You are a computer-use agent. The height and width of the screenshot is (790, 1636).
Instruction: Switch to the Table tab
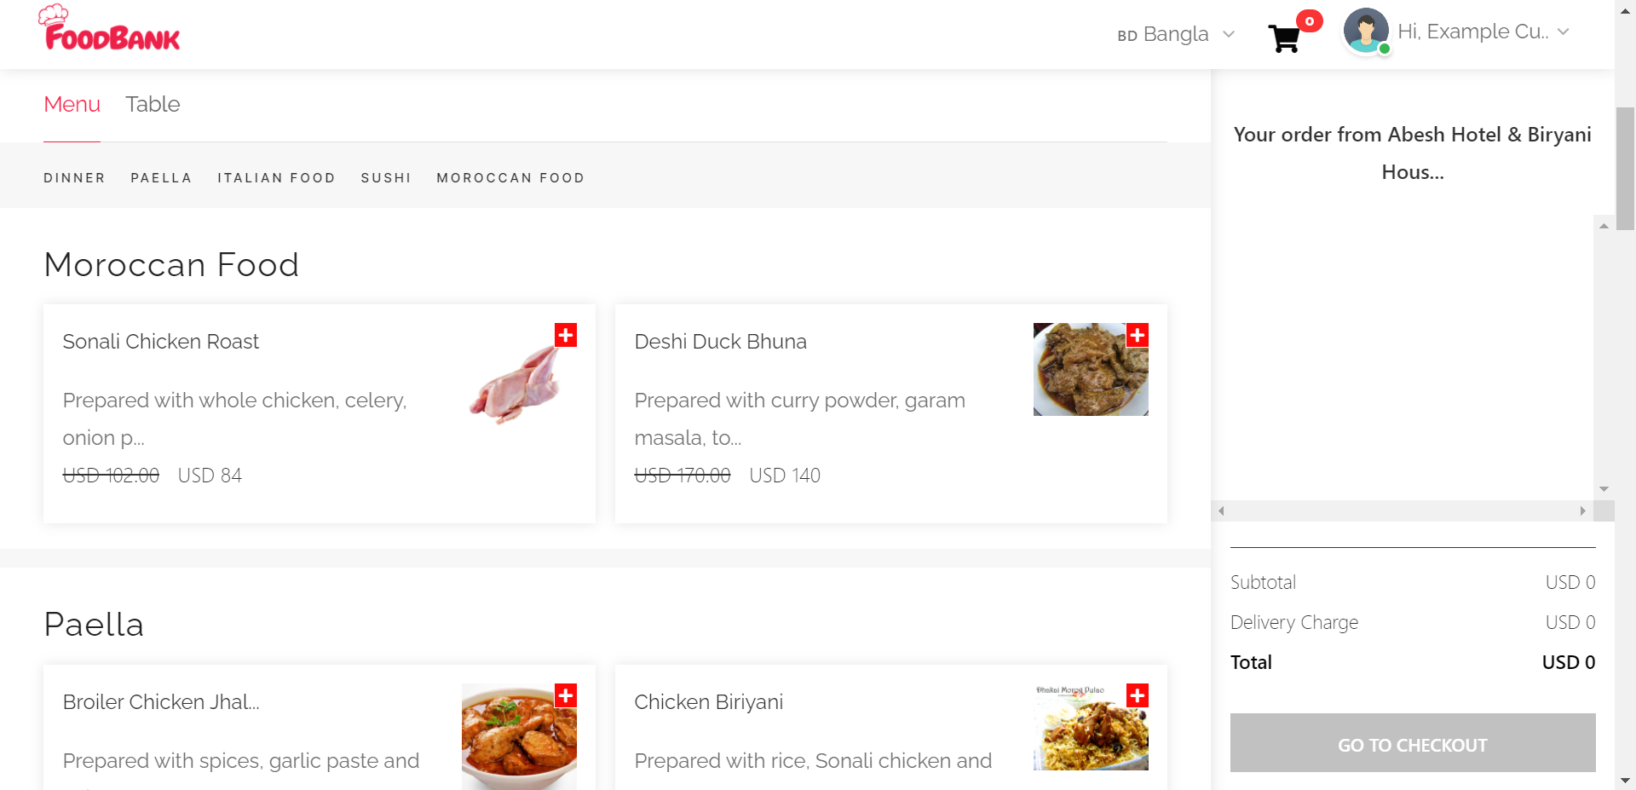point(153,104)
